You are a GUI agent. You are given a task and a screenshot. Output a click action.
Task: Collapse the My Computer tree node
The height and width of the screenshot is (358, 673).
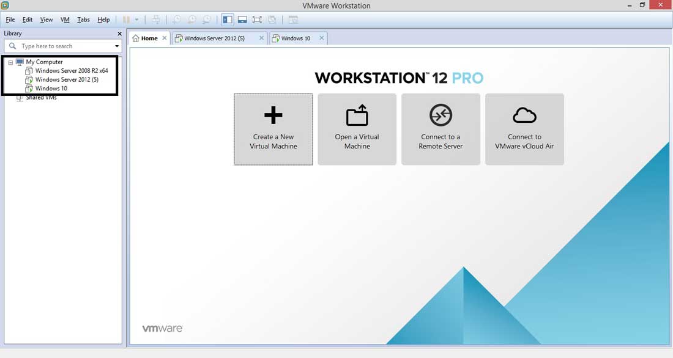[10, 62]
